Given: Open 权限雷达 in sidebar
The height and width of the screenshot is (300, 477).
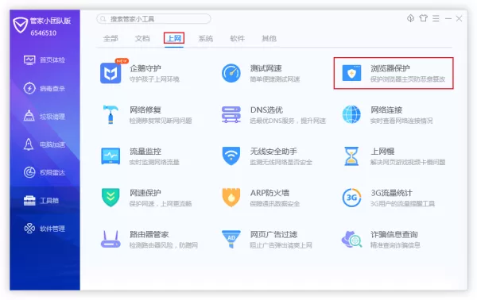Looking at the screenshot, I should [45, 172].
